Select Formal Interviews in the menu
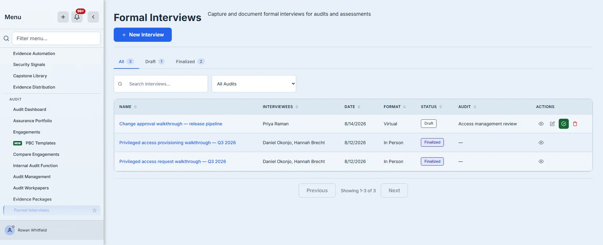The width and height of the screenshot is (603, 245). [52, 210]
